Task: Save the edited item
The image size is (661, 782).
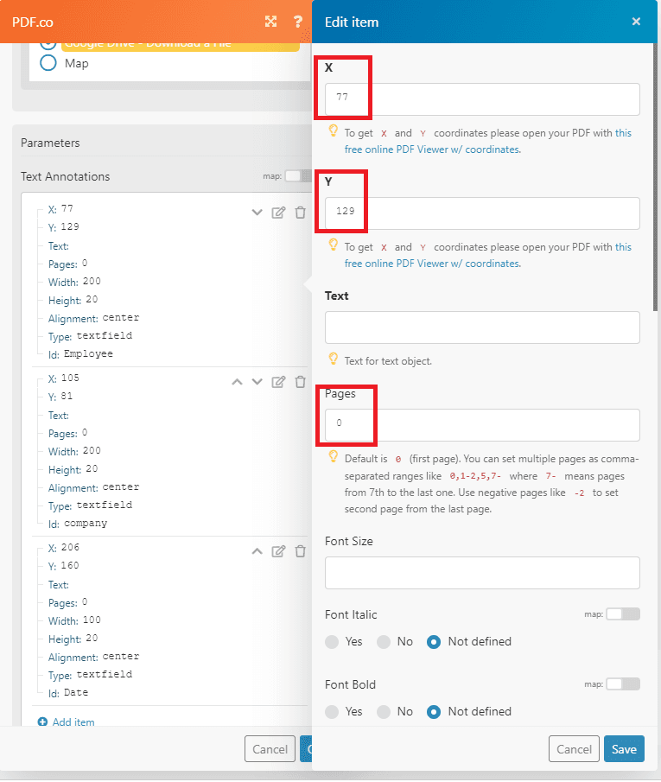Action: tap(623, 749)
